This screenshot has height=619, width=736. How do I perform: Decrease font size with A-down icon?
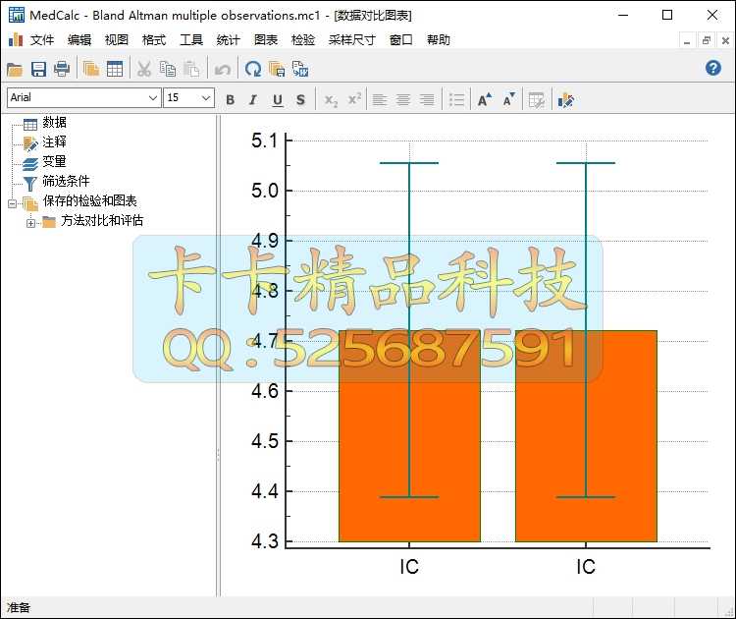click(x=508, y=99)
